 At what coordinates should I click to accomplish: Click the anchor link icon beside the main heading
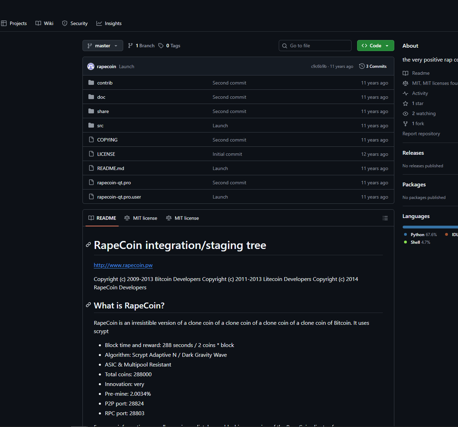point(89,244)
